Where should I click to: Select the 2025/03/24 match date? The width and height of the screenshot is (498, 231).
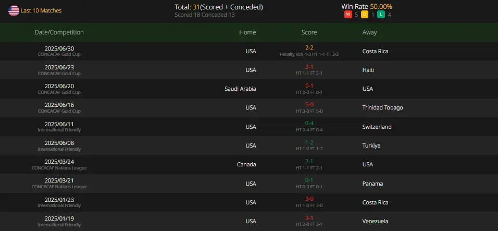[x=59, y=162]
